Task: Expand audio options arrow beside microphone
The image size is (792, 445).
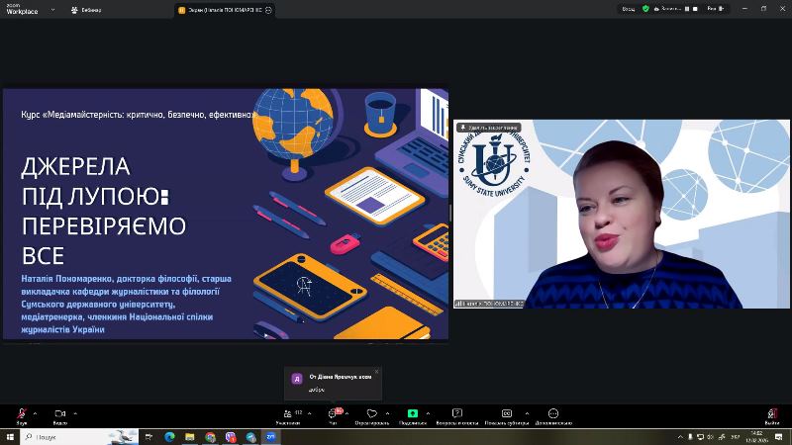Action: [35, 413]
